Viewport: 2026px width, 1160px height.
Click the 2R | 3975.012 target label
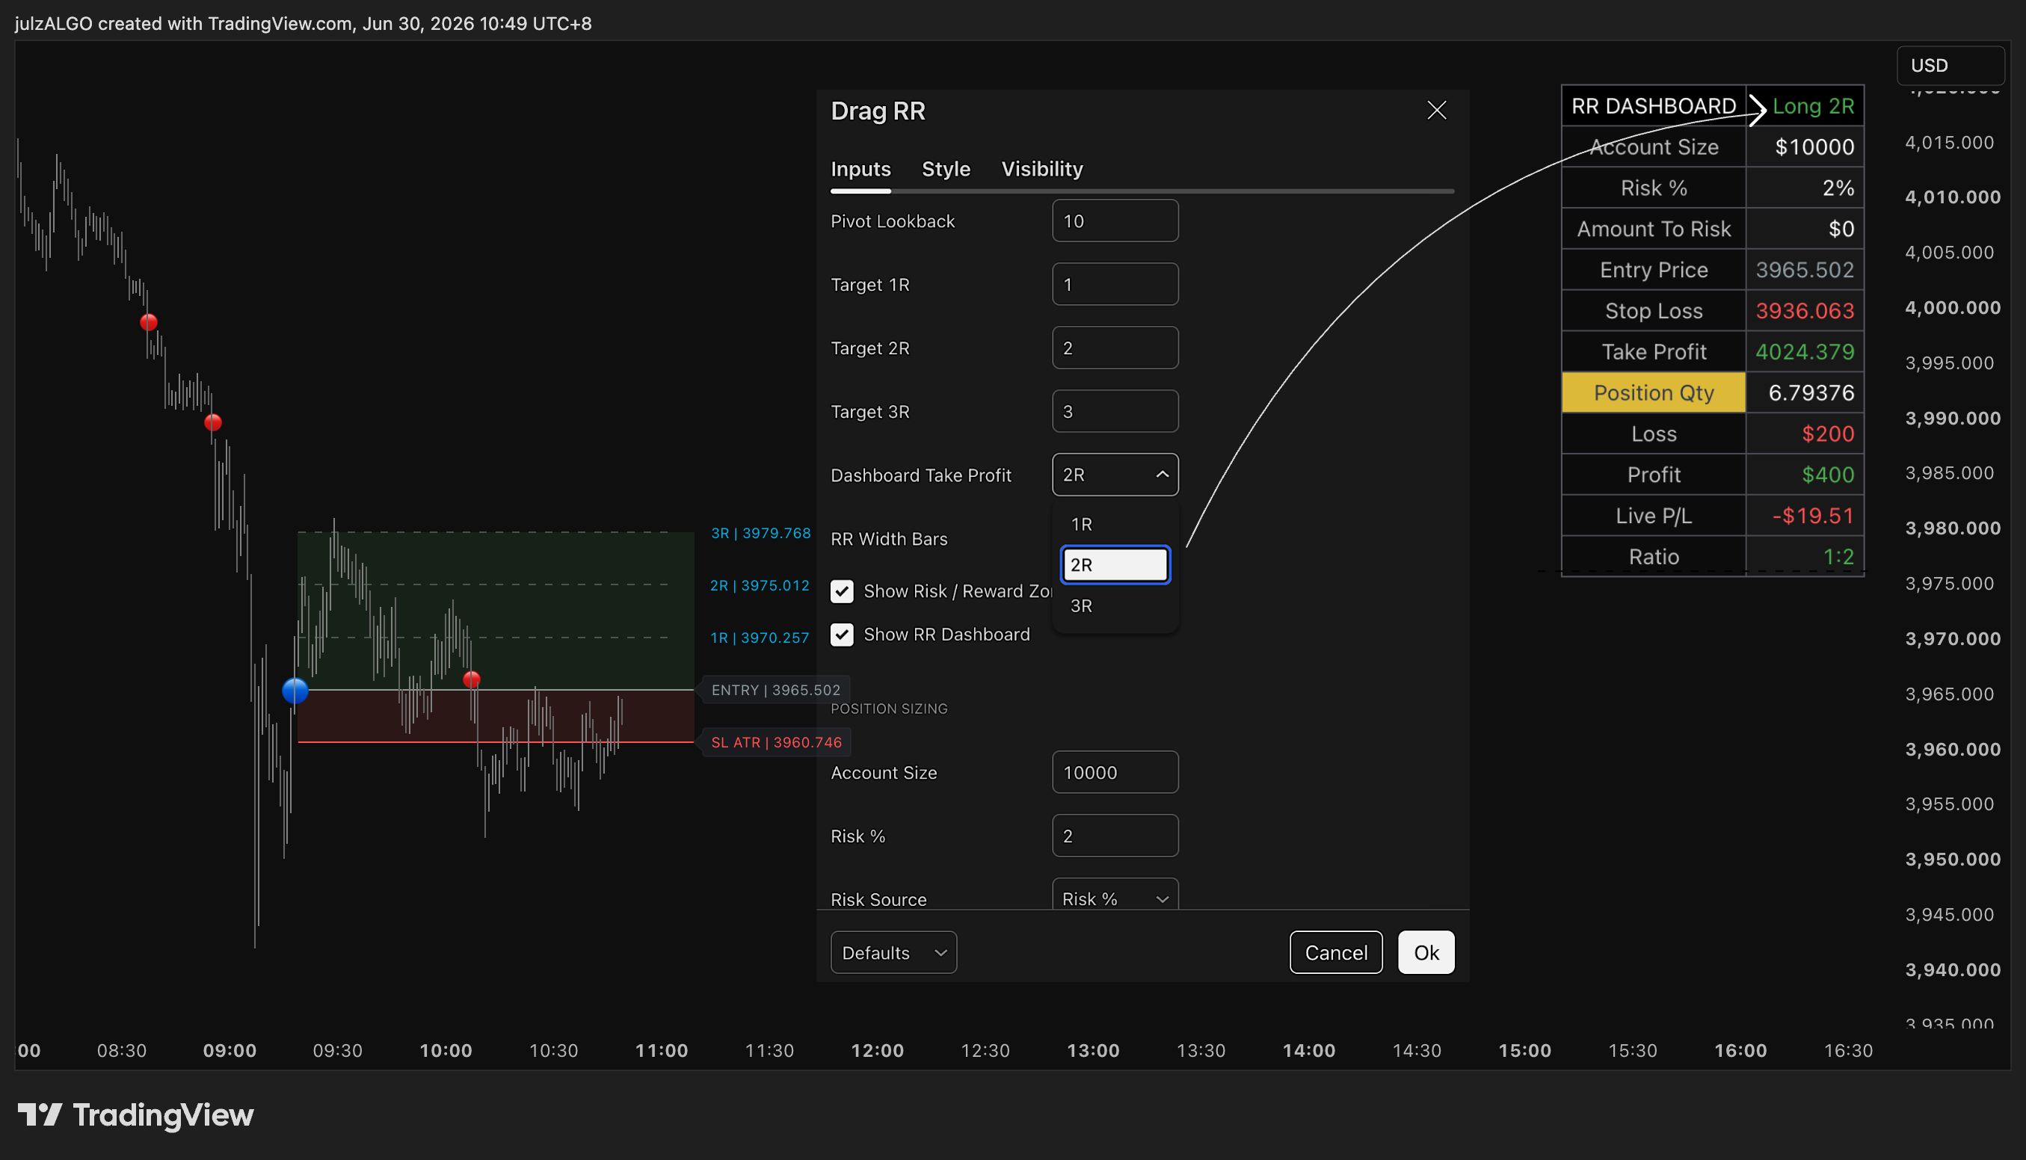pos(760,585)
